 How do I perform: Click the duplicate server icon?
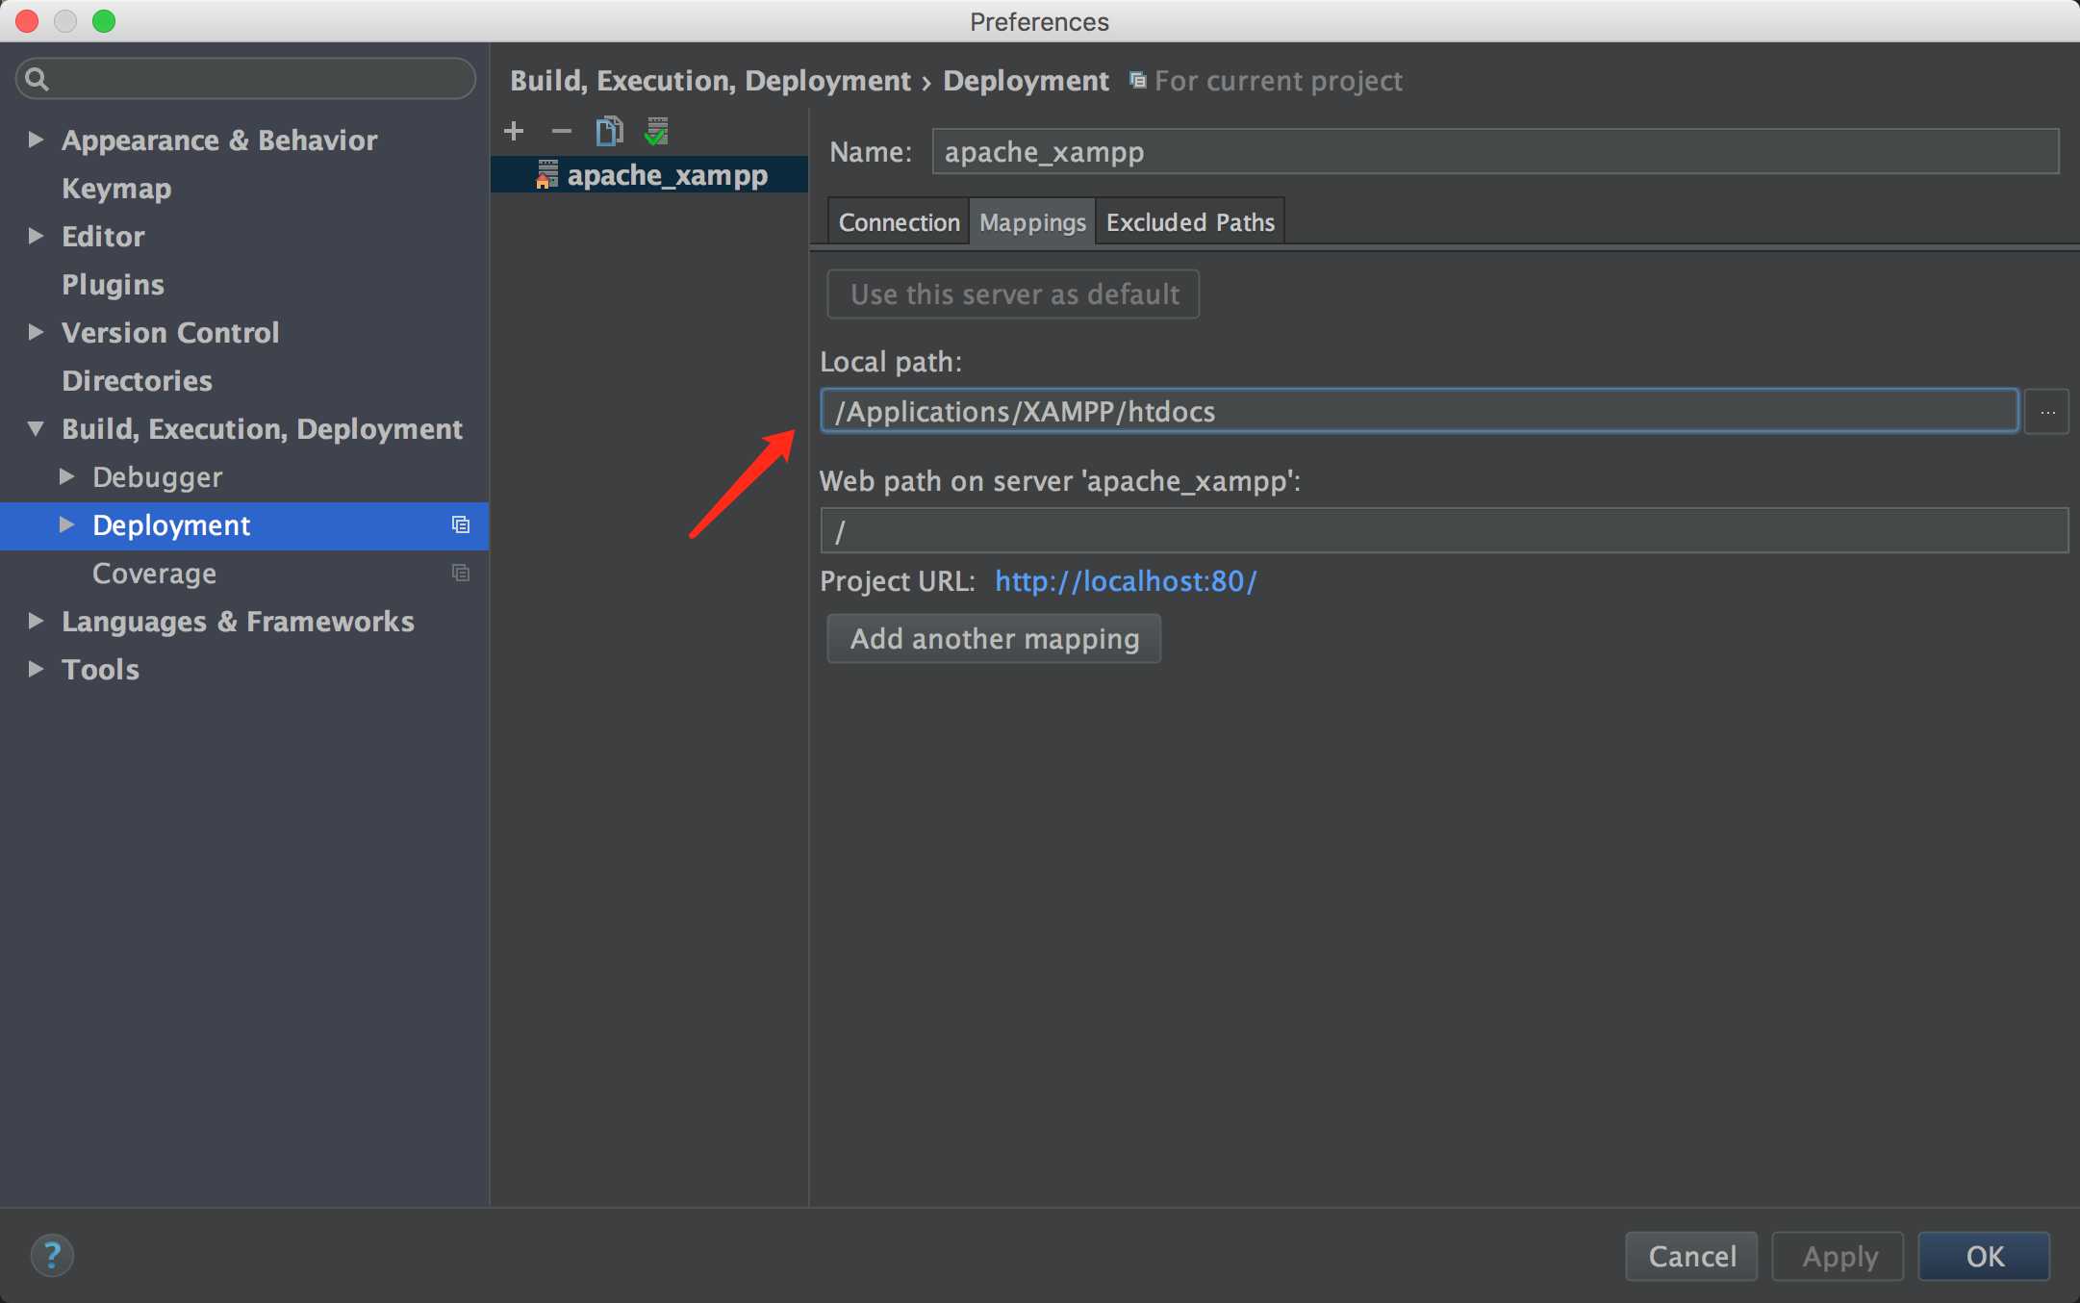[x=608, y=131]
